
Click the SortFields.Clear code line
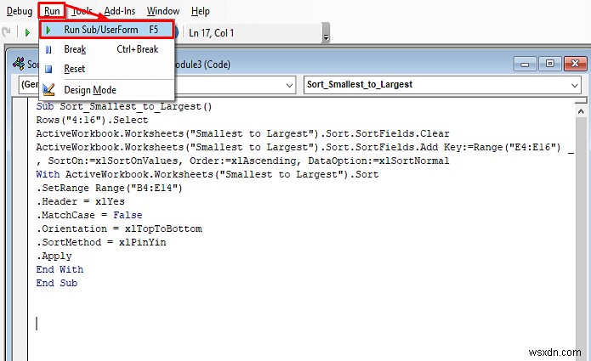click(242, 133)
